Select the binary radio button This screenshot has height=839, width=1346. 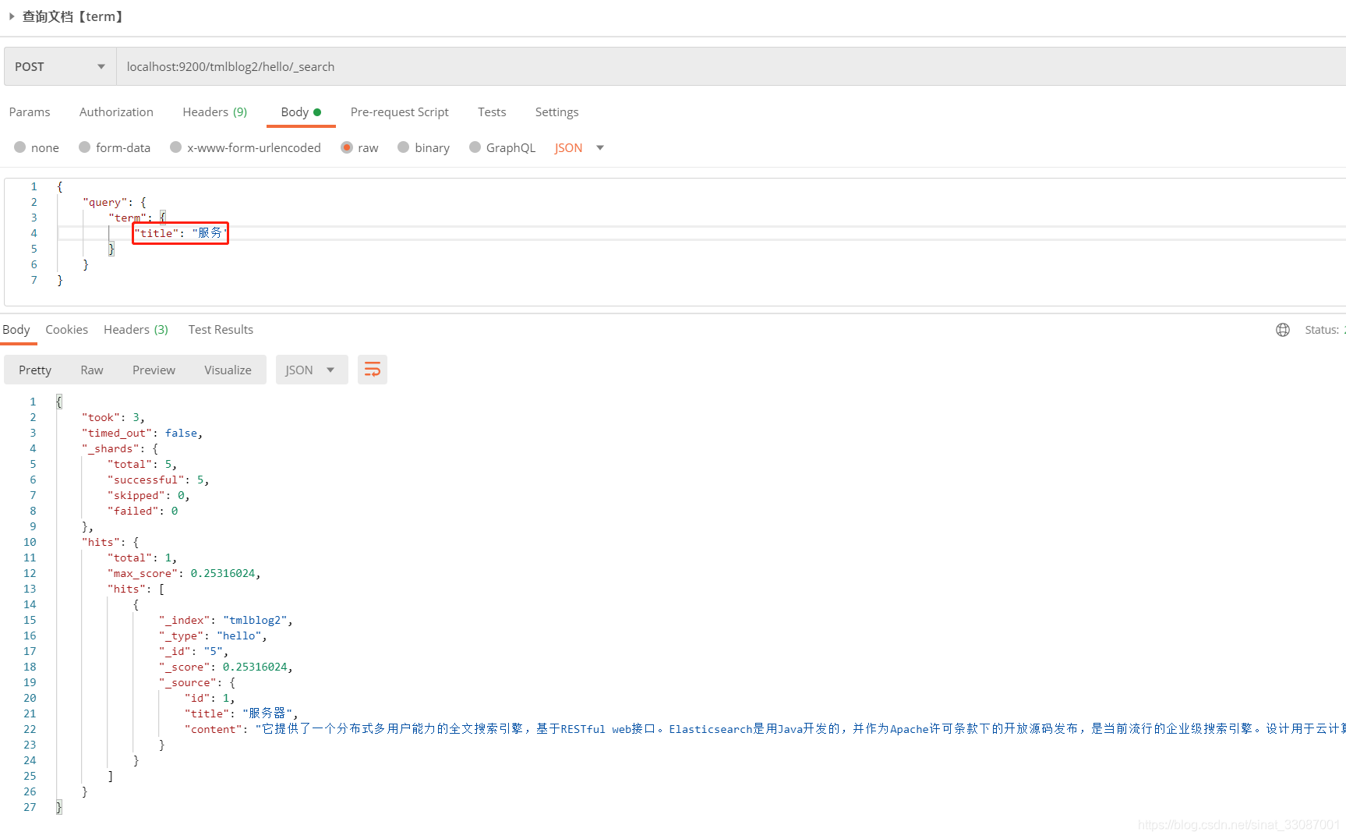click(x=404, y=147)
